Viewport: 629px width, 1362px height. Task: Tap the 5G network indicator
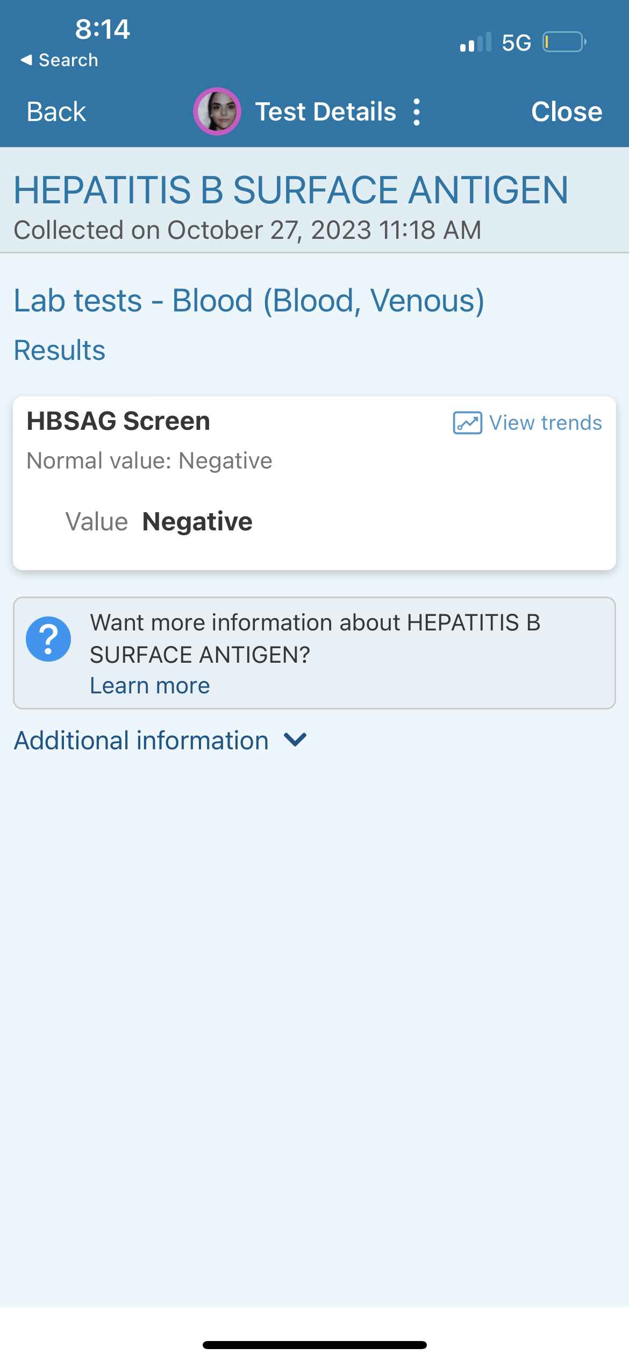[516, 42]
